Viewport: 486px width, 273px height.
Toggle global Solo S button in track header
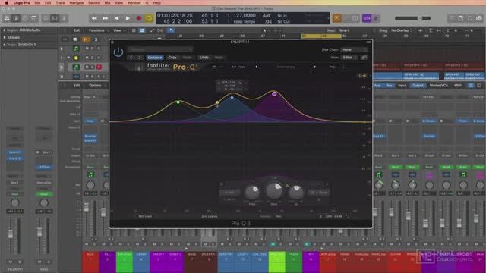pyautogui.click(x=96, y=39)
